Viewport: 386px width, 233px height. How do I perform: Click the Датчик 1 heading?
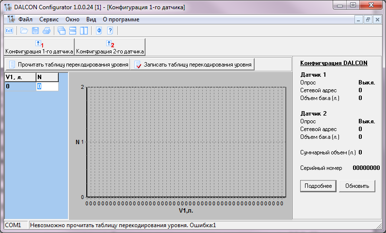tap(313, 75)
